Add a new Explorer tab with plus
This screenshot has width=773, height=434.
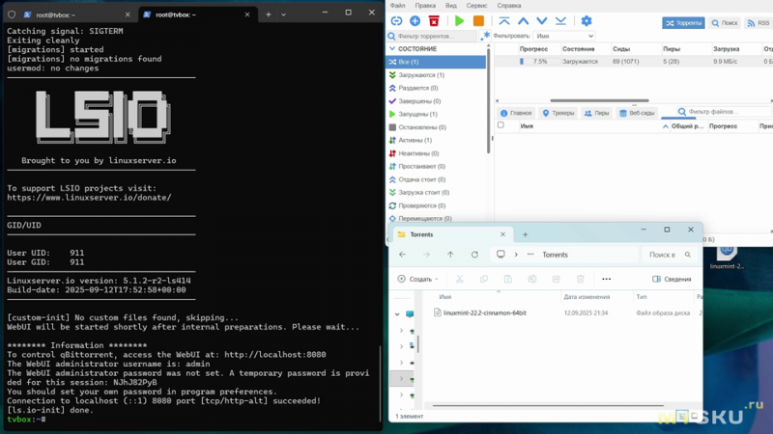pos(525,234)
